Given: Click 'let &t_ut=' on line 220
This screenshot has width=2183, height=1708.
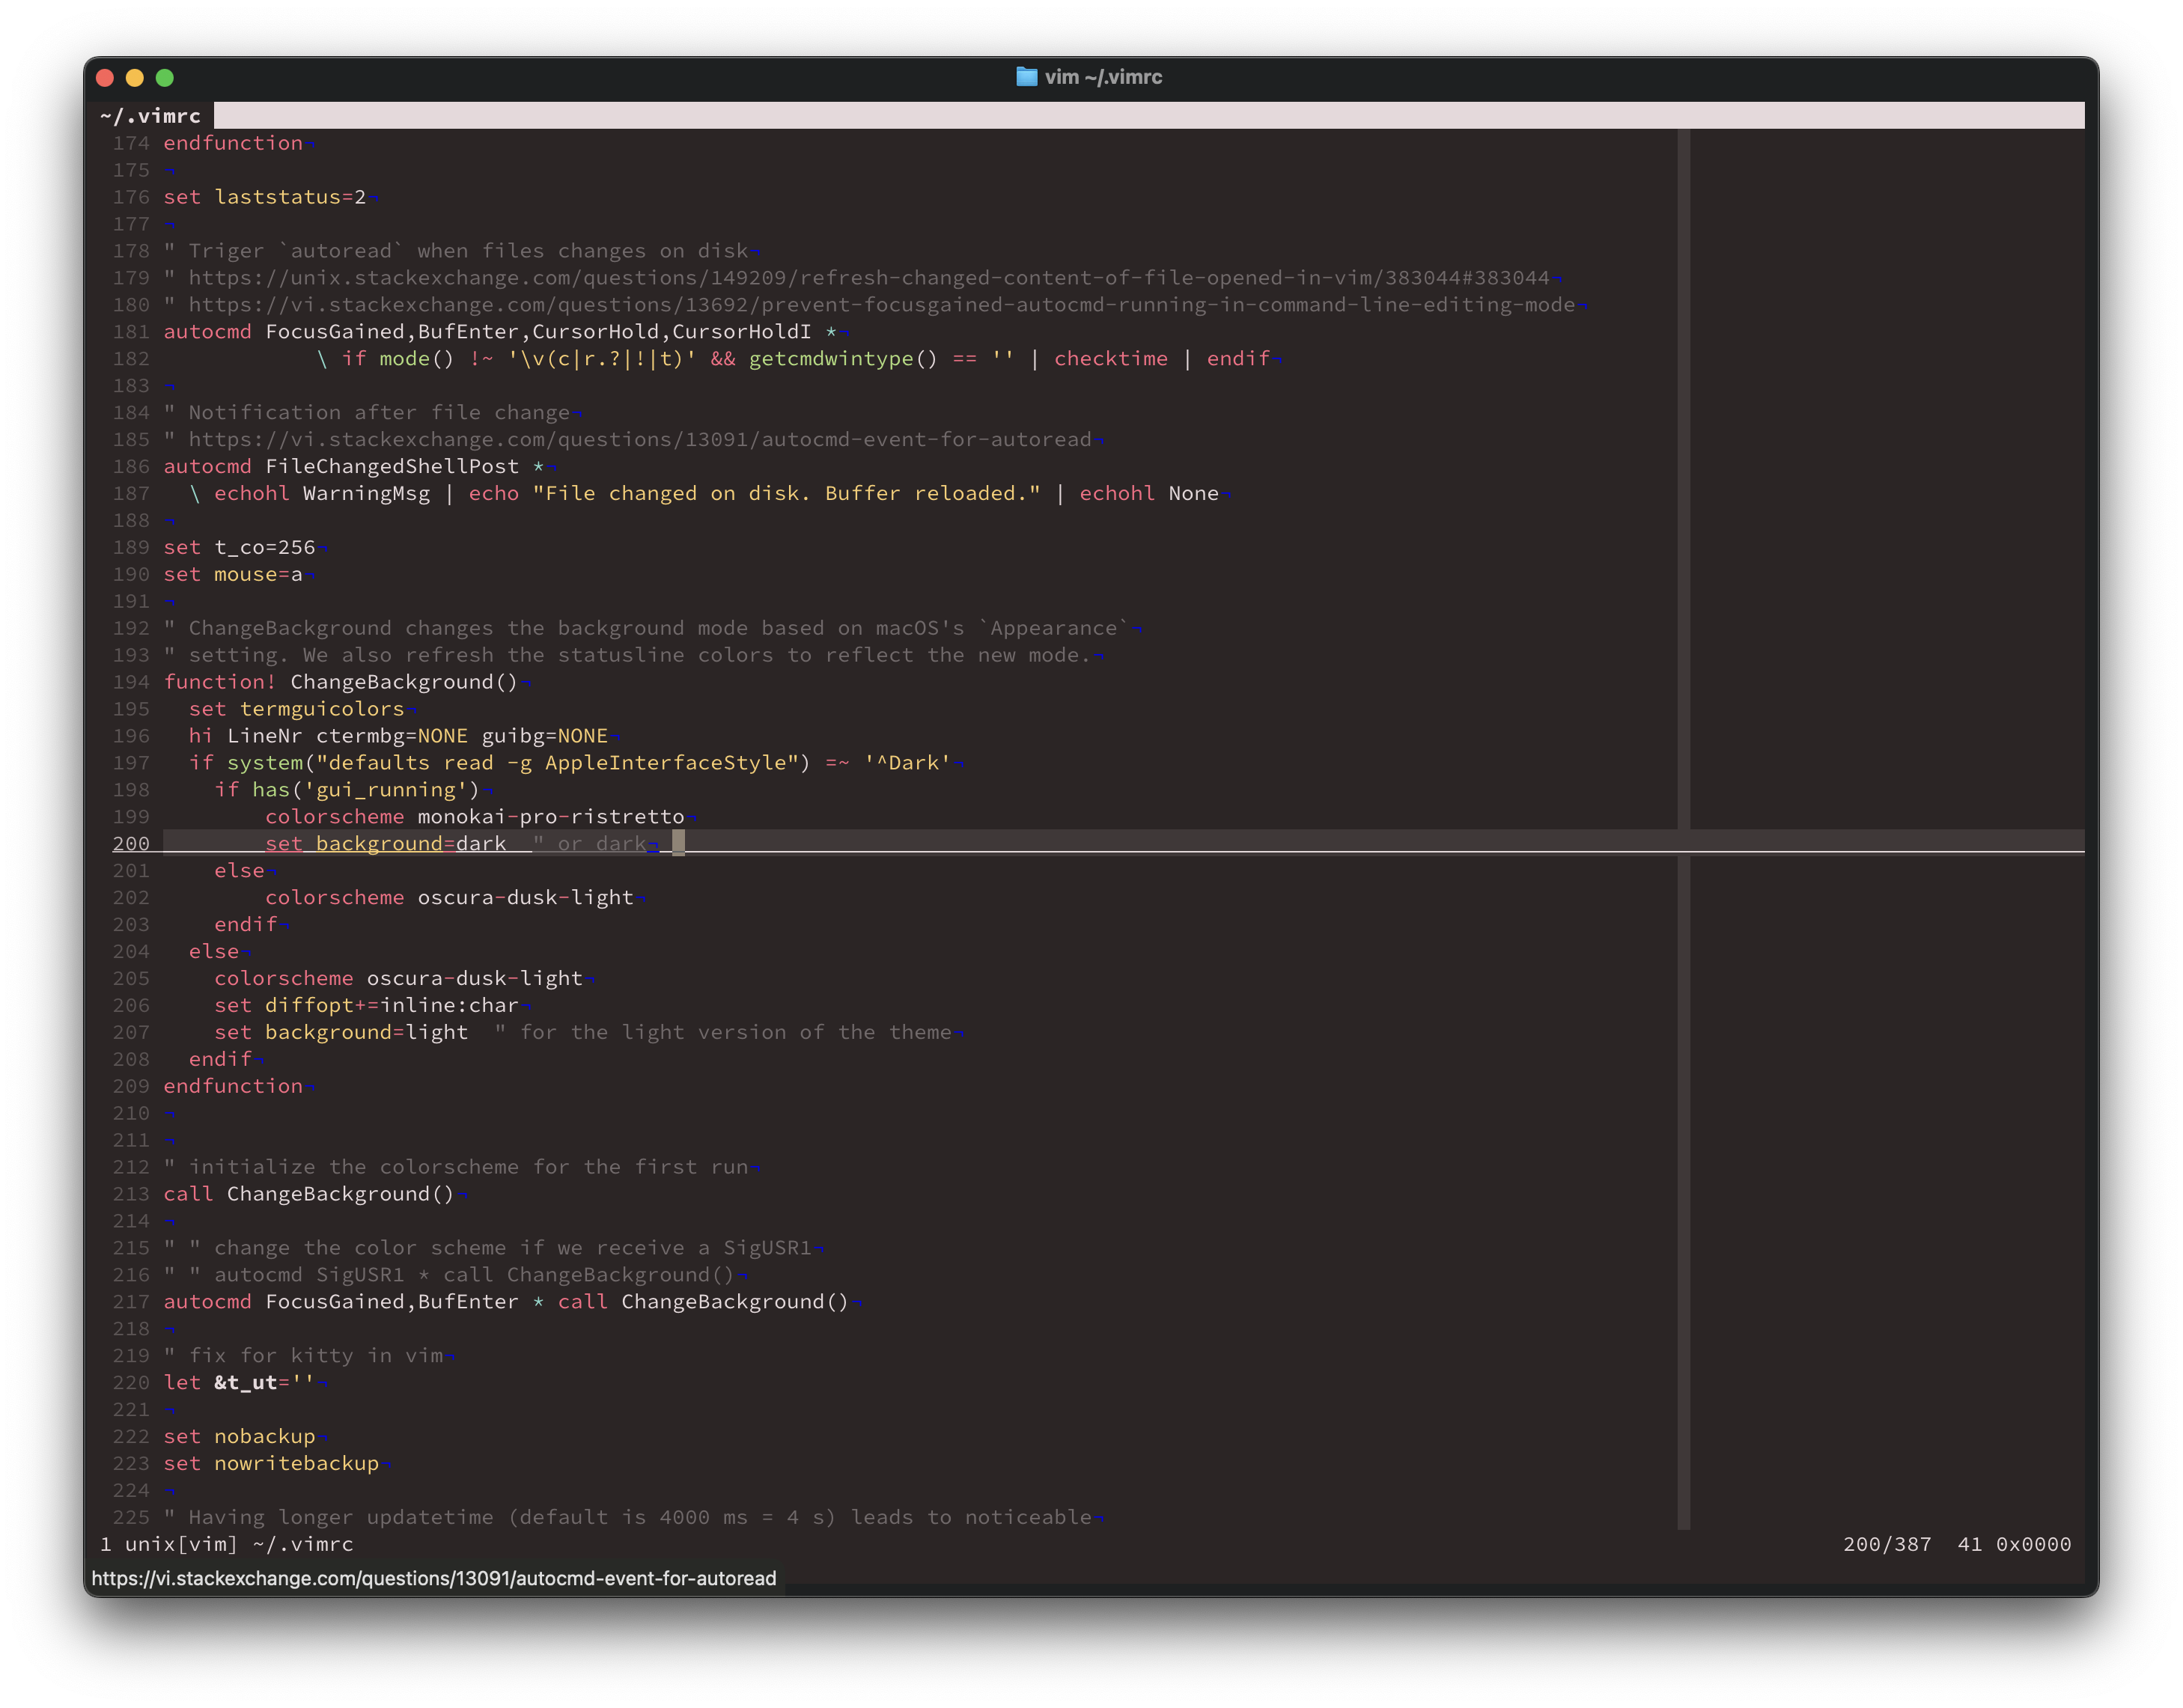Looking at the screenshot, I should 238,1383.
